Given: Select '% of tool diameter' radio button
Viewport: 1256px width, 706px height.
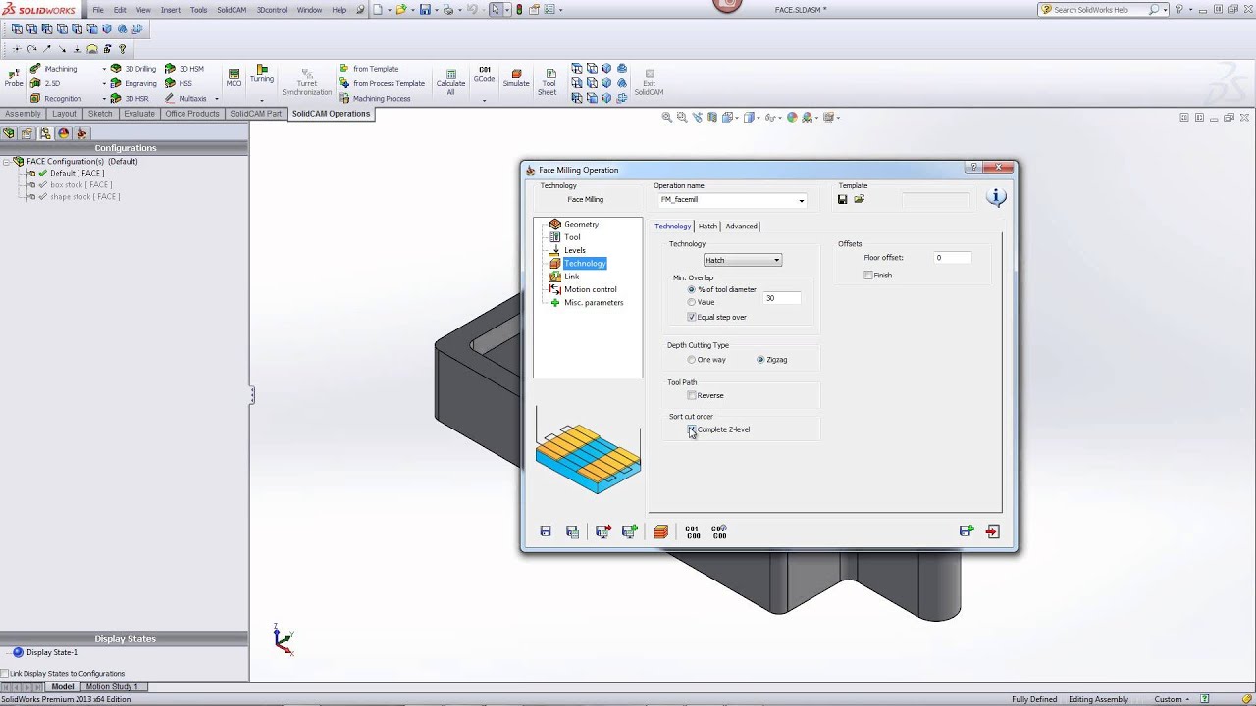Looking at the screenshot, I should pyautogui.click(x=692, y=289).
